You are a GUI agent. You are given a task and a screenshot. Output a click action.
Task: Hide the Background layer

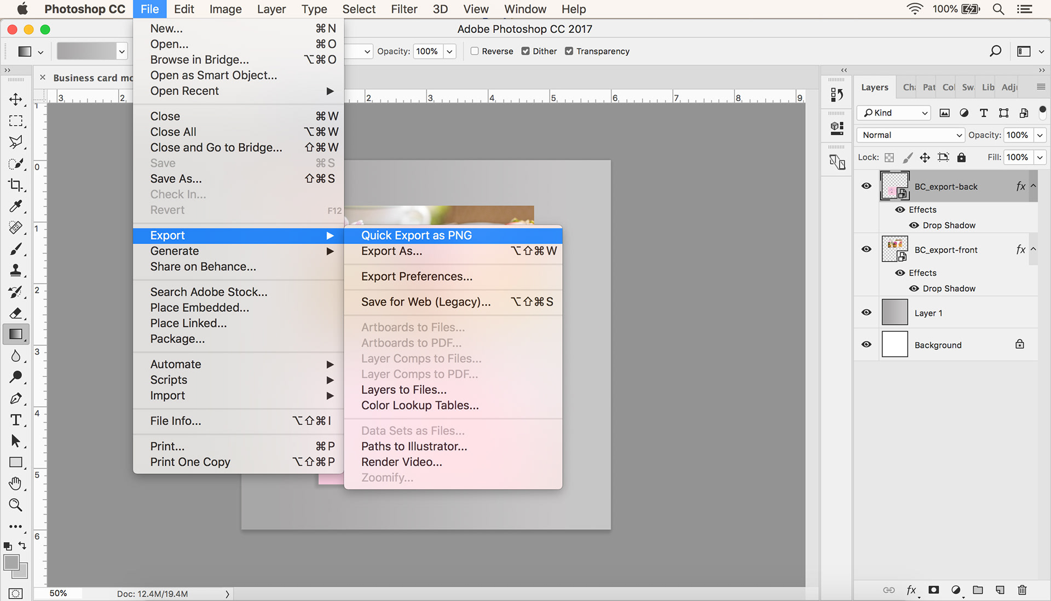pyautogui.click(x=867, y=344)
